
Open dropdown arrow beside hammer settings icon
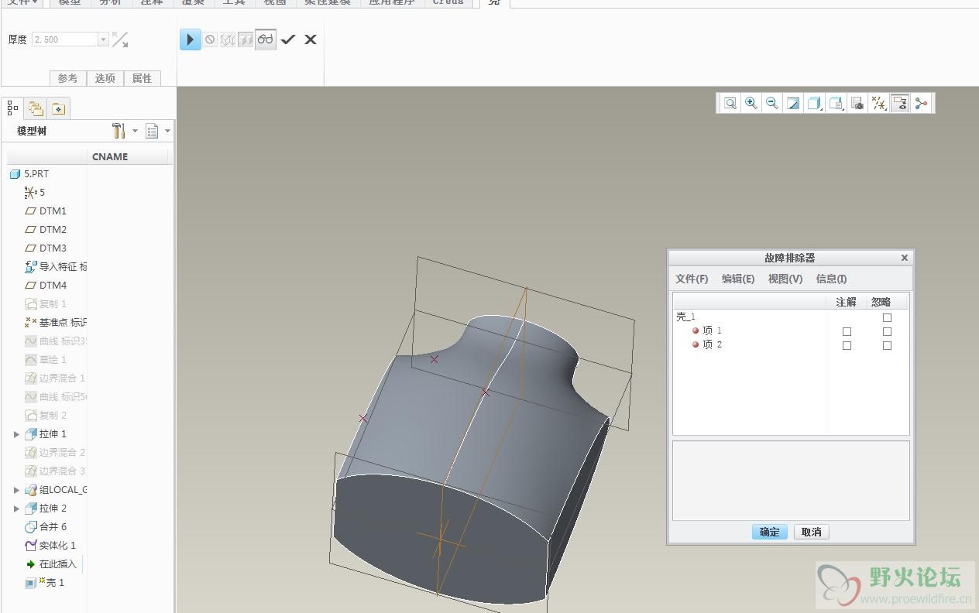point(135,131)
